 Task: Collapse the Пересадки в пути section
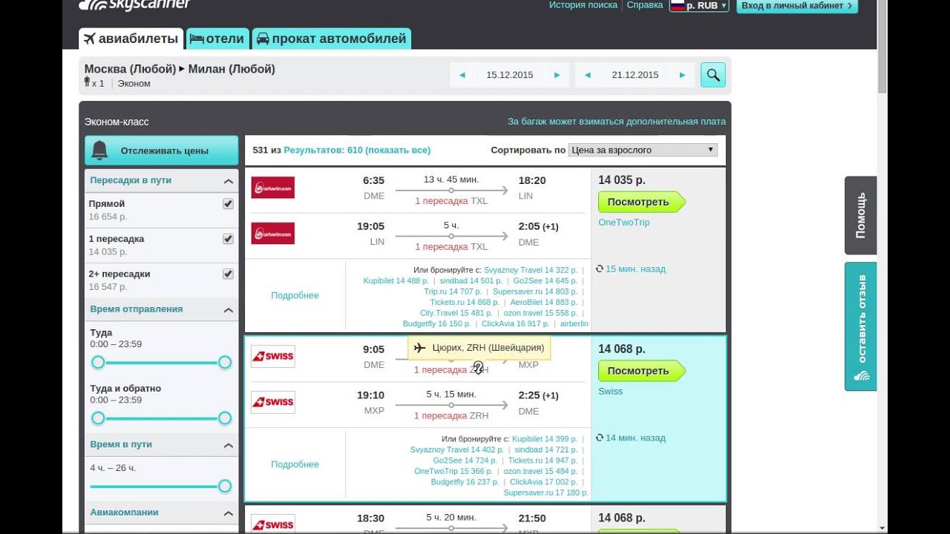coord(229,181)
